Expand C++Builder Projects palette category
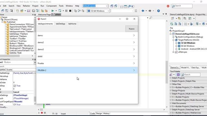Viewport: 207px width, 116px height. pos(171,97)
